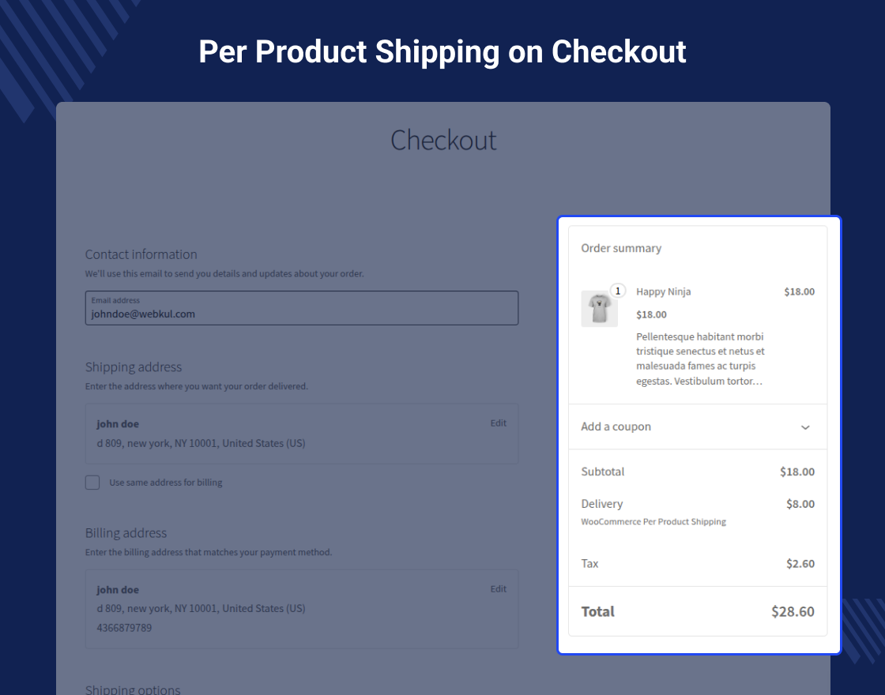This screenshot has height=695, width=885.
Task: Click the Happy Ninja product name
Action: [663, 291]
